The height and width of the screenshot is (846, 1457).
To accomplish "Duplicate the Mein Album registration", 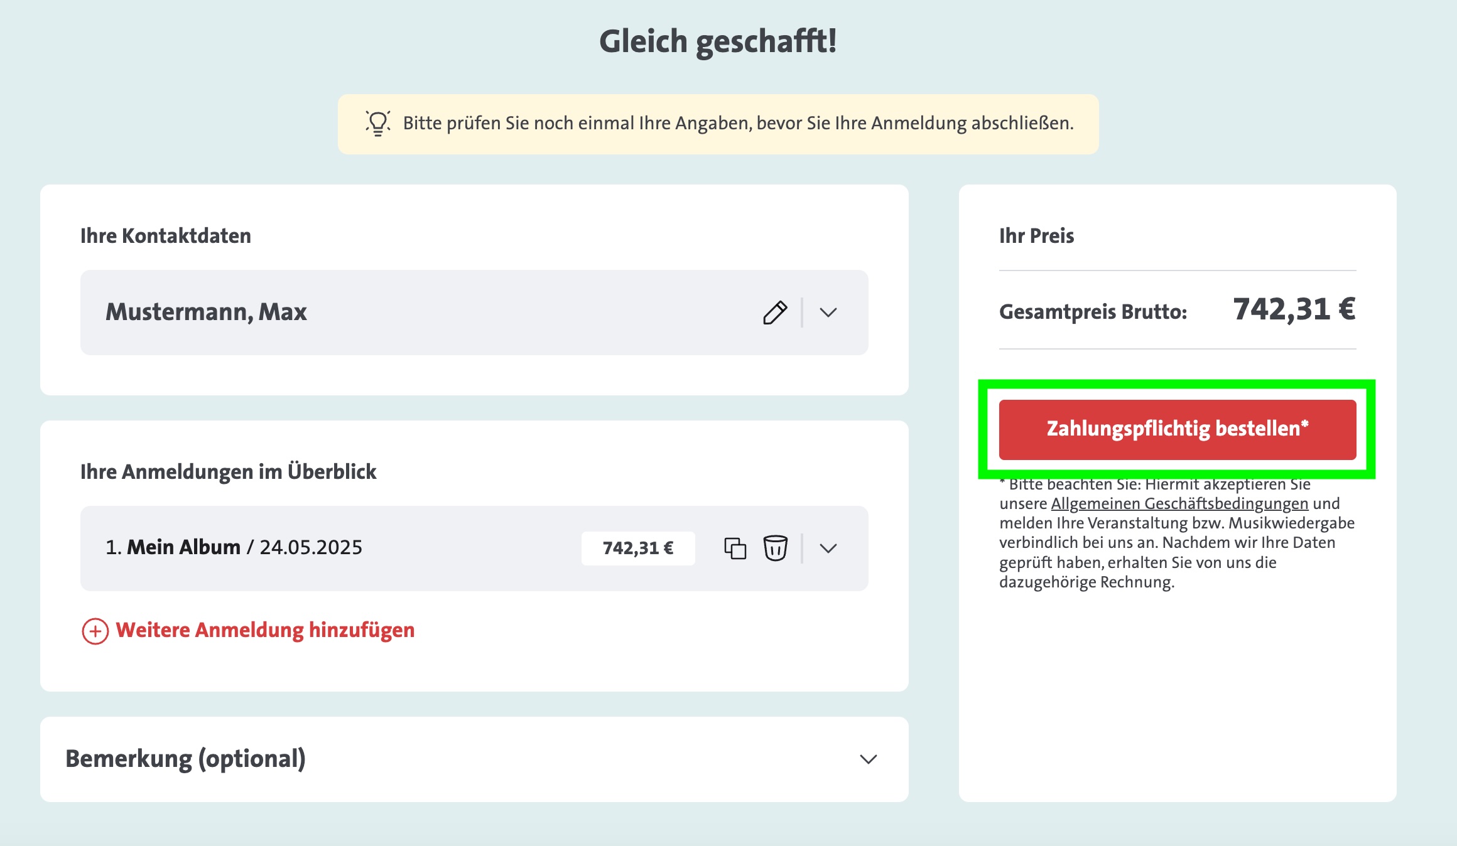I will [735, 549].
